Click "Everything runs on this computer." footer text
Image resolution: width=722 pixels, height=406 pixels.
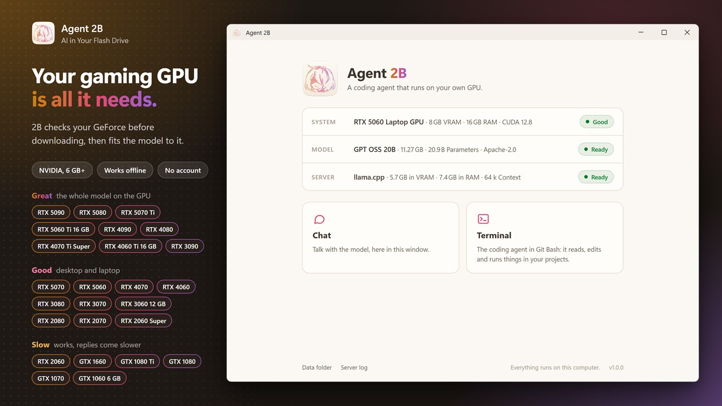coord(555,367)
